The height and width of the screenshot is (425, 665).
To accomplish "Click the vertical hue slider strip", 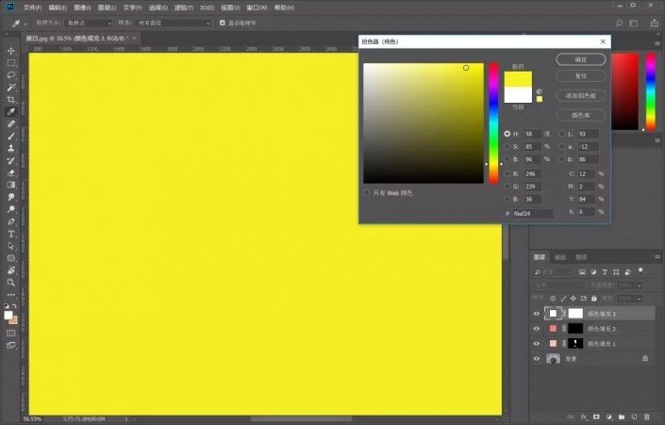I will click(492, 123).
